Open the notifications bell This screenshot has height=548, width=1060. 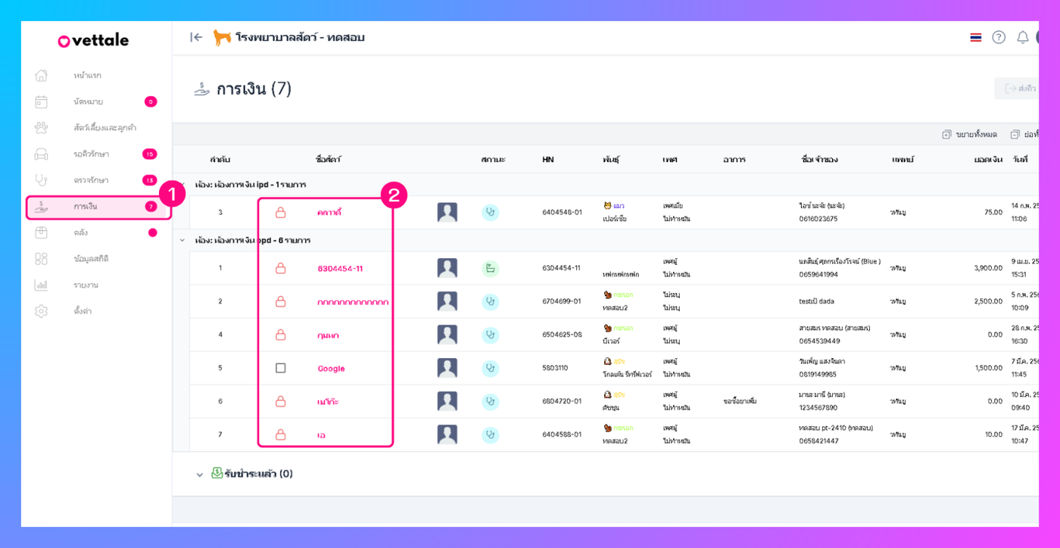coord(1022,37)
